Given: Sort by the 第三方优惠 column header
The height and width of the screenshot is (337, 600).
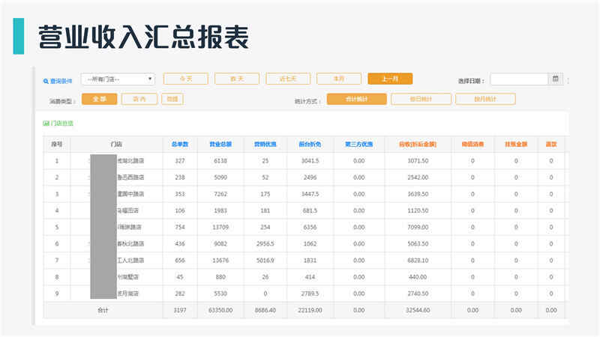Looking at the screenshot, I should pyautogui.click(x=359, y=144).
